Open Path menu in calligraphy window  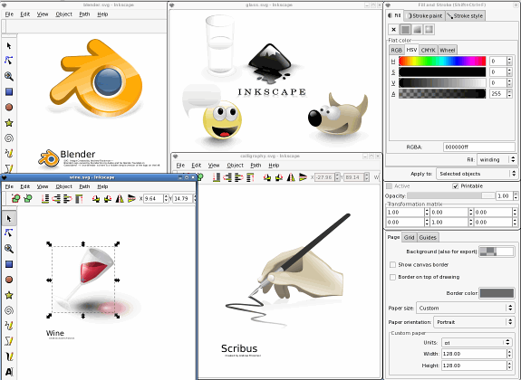[x=256, y=166]
